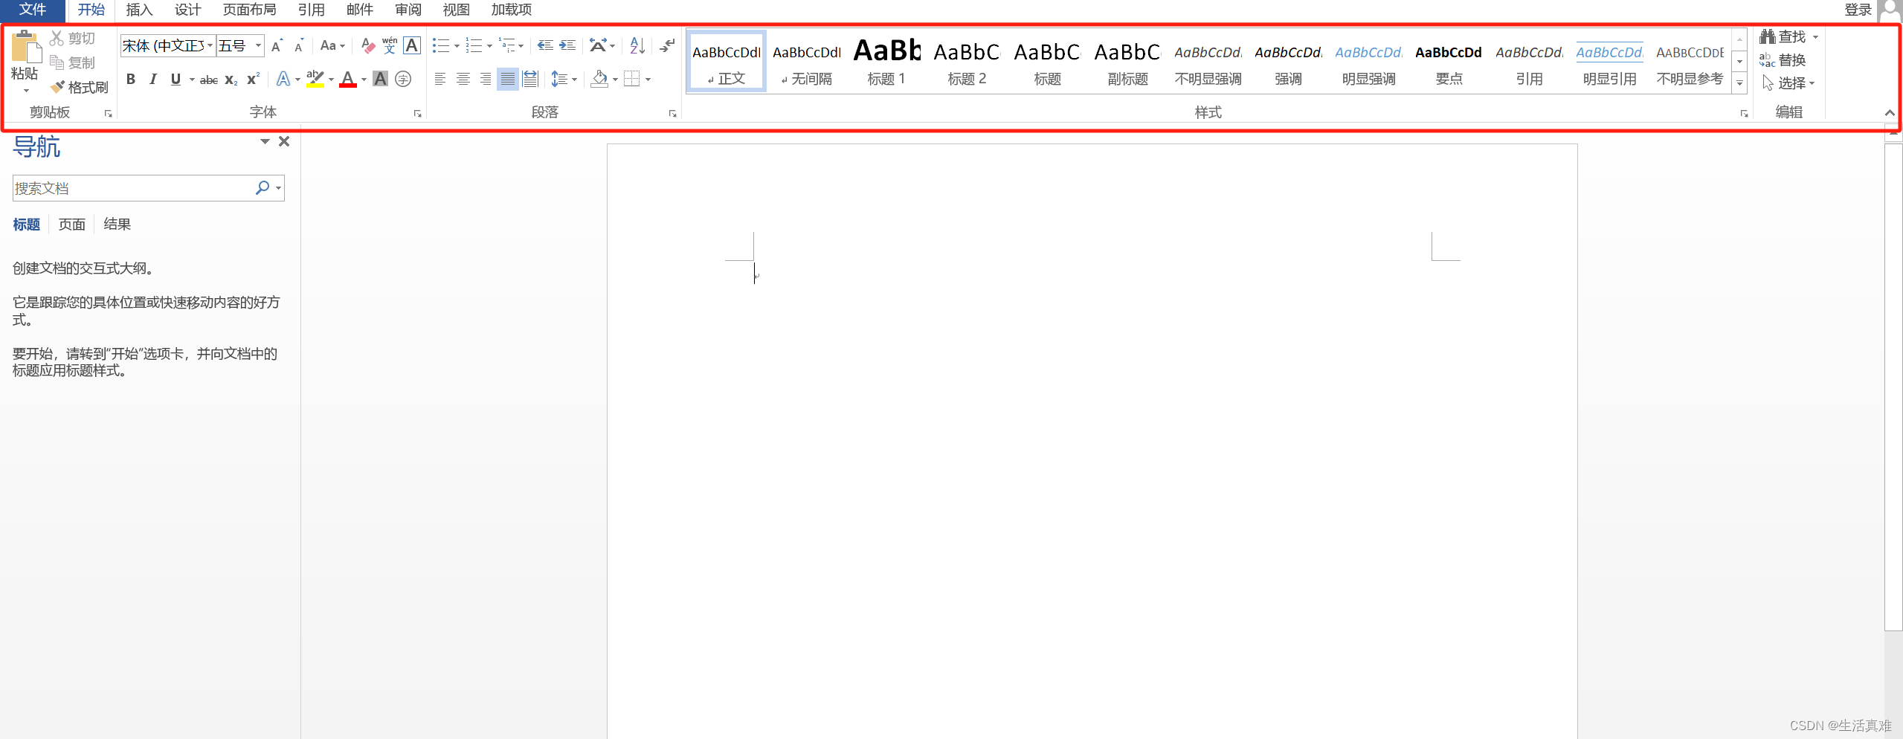The image size is (1903, 739).
Task: Click the Justify alignment icon
Action: coord(507,79)
